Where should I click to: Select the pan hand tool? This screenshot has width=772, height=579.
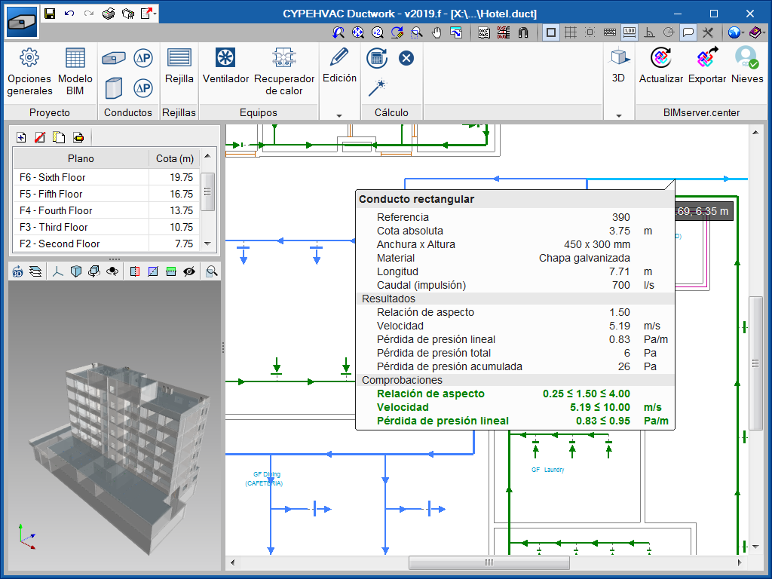point(437,32)
